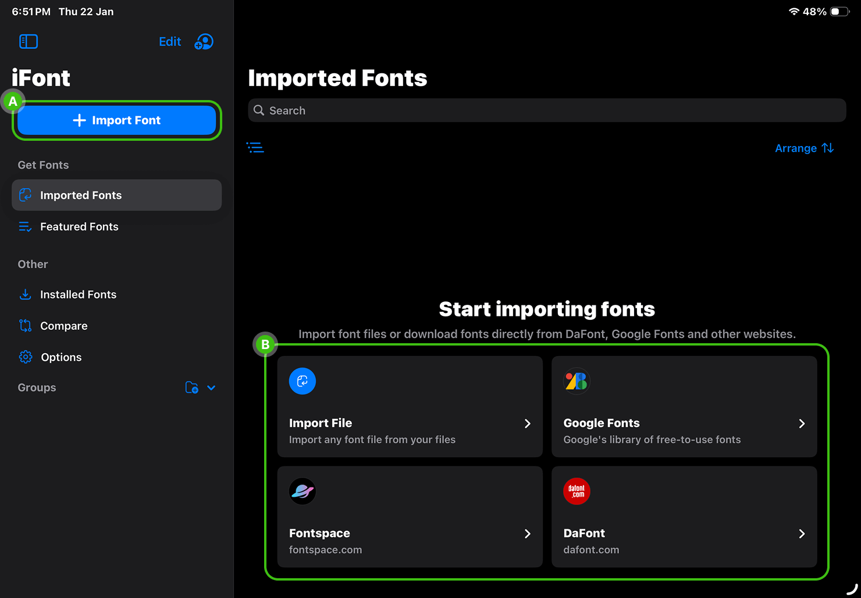Click Edit in the sidebar header

click(x=169, y=41)
